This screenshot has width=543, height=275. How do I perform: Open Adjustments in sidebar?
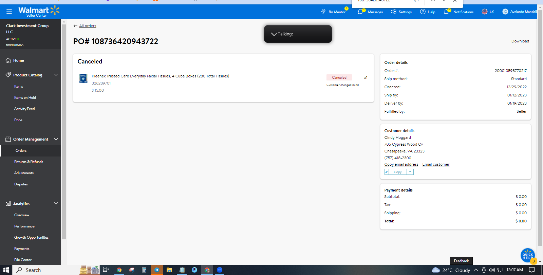pos(24,173)
